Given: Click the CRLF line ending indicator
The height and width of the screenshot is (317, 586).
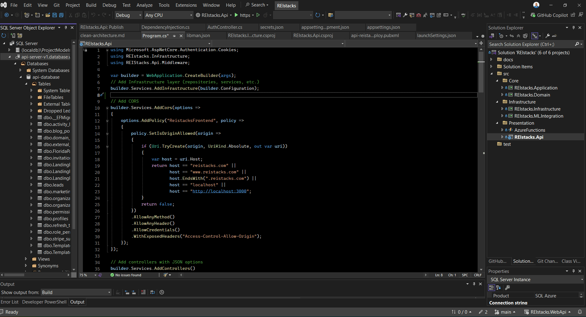Looking at the screenshot, I should [478, 275].
